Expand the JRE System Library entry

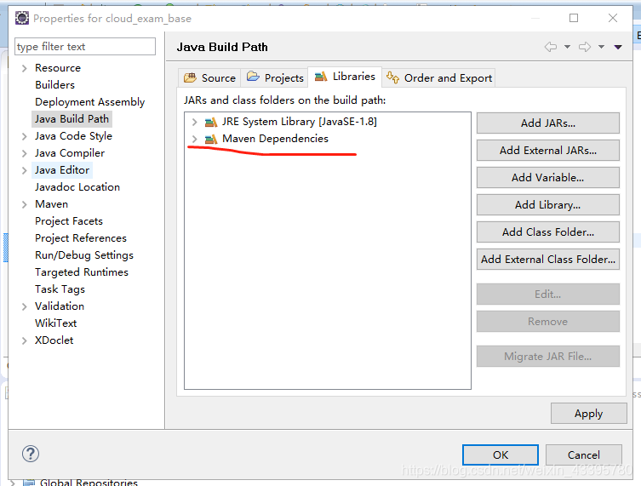(195, 122)
